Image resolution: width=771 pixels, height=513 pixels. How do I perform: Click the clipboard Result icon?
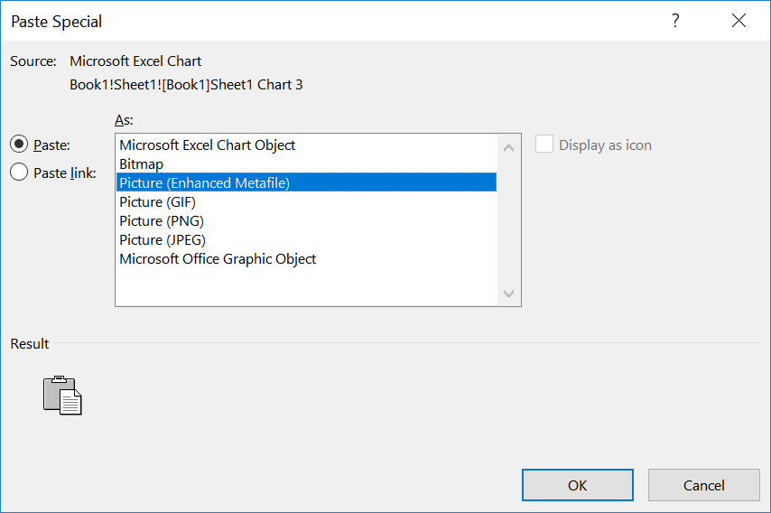point(62,396)
